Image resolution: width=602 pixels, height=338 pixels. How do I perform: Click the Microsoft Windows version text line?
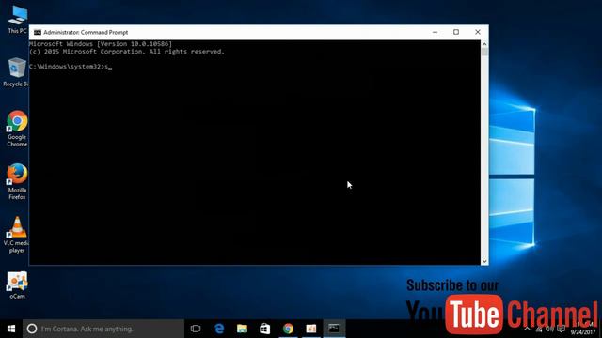[x=101, y=44]
